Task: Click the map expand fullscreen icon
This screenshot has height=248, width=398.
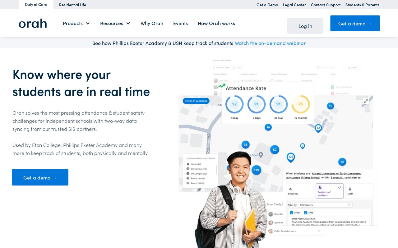Action: click(366, 101)
